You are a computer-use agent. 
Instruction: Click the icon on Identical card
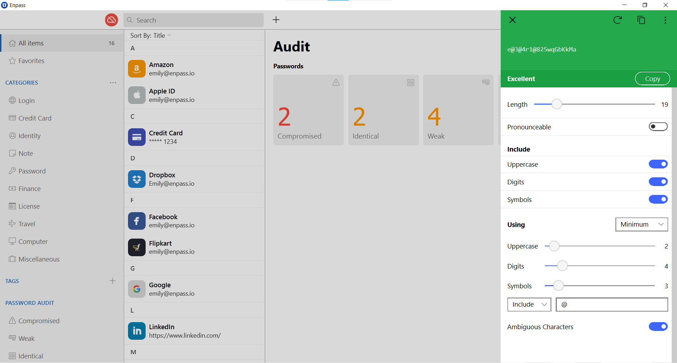411,82
